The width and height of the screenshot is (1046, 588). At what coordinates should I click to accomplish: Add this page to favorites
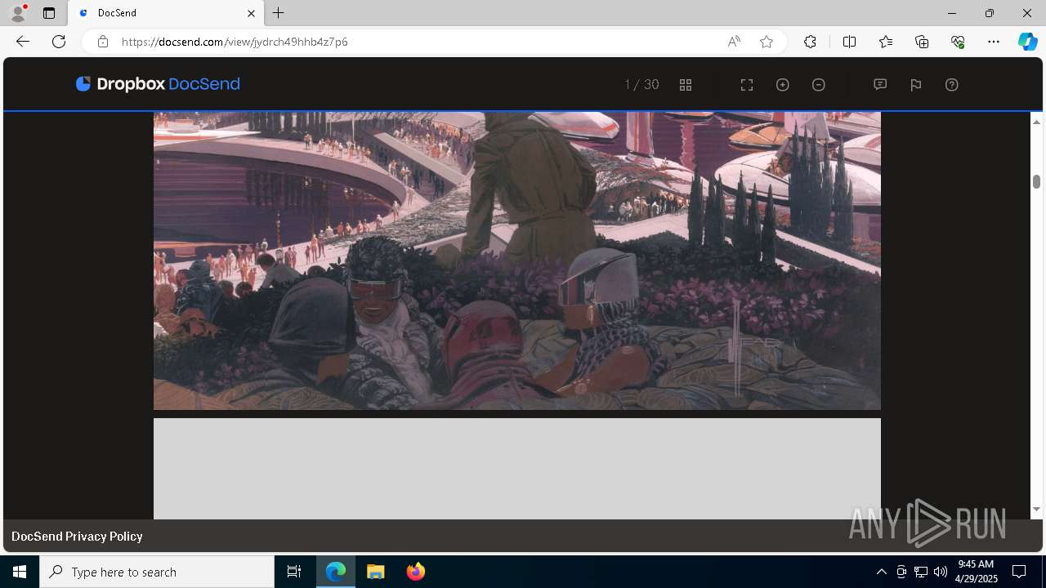point(767,42)
